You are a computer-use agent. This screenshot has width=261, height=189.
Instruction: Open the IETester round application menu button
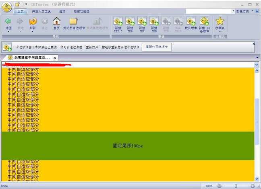point(7,7)
